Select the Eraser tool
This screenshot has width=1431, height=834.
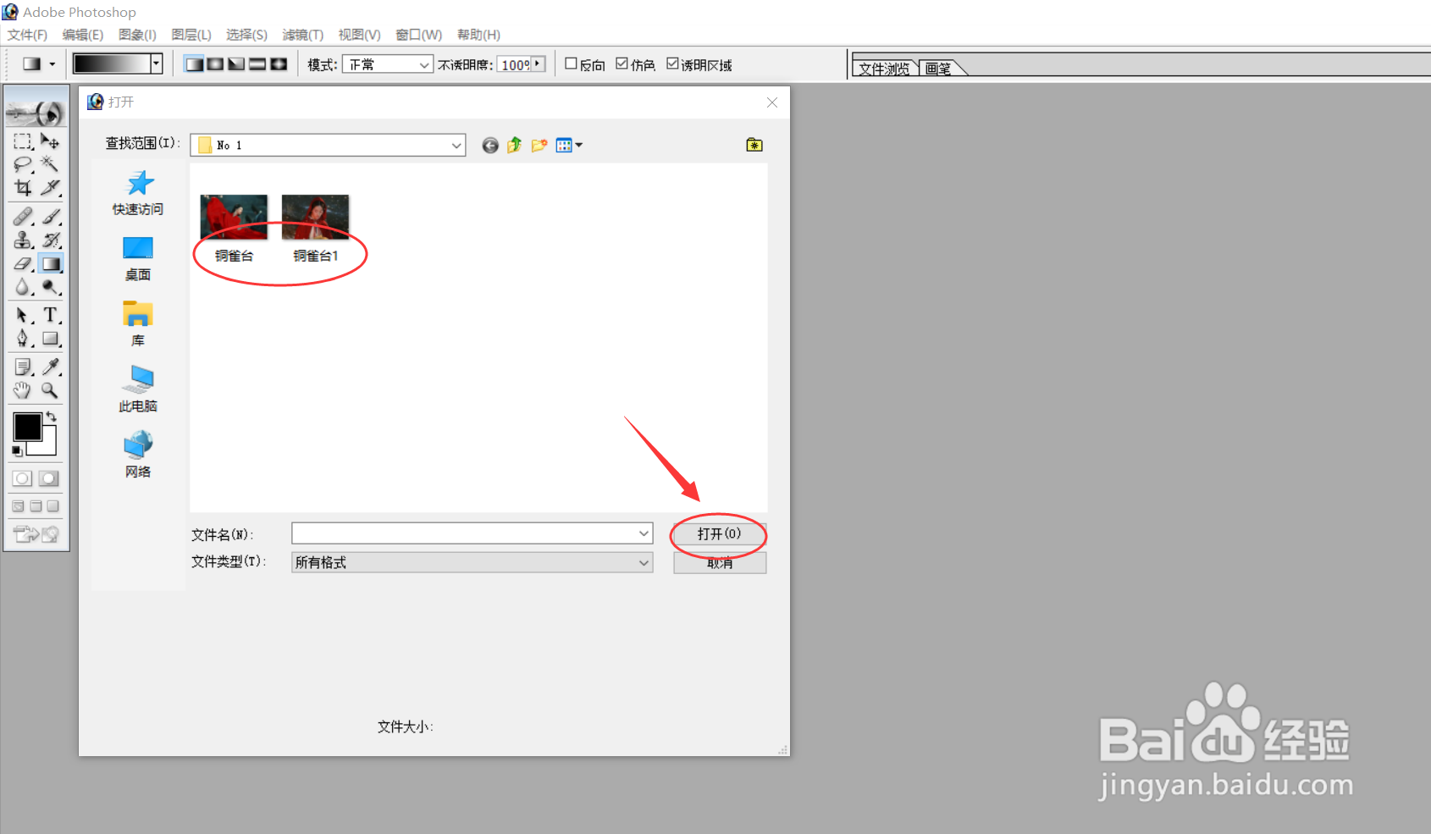[23, 264]
